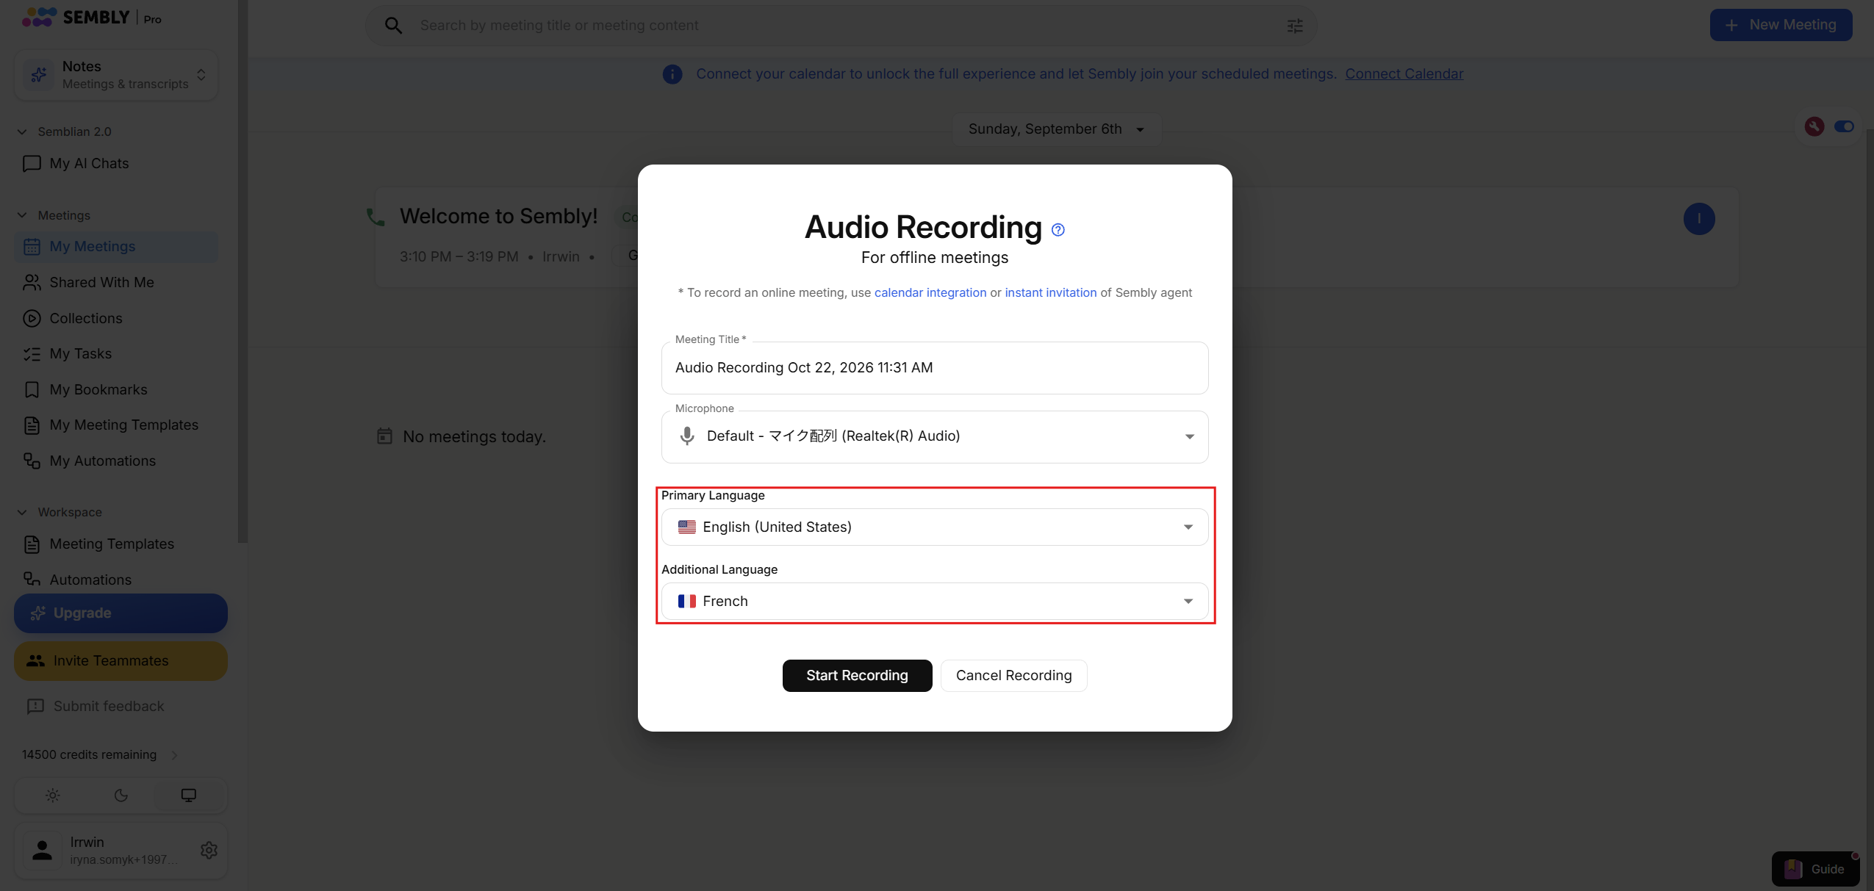Viewport: 1874px width, 891px height.
Task: Collapse the Workspace section
Action: [x=22, y=512]
